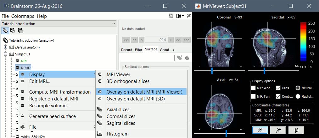Click the time value field showing 90.0
Screen dimensions: 319x138
pyautogui.click(x=156, y=40)
